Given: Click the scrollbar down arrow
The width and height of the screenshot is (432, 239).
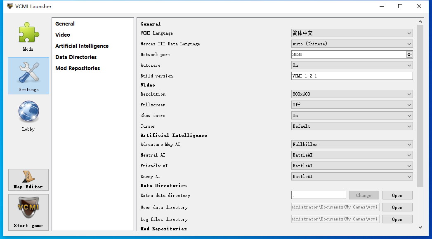Looking at the screenshot, I should pos(420,227).
